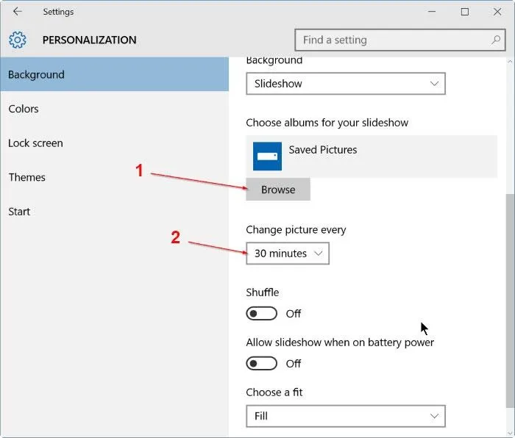Click the Personalization gear icon

[18, 40]
